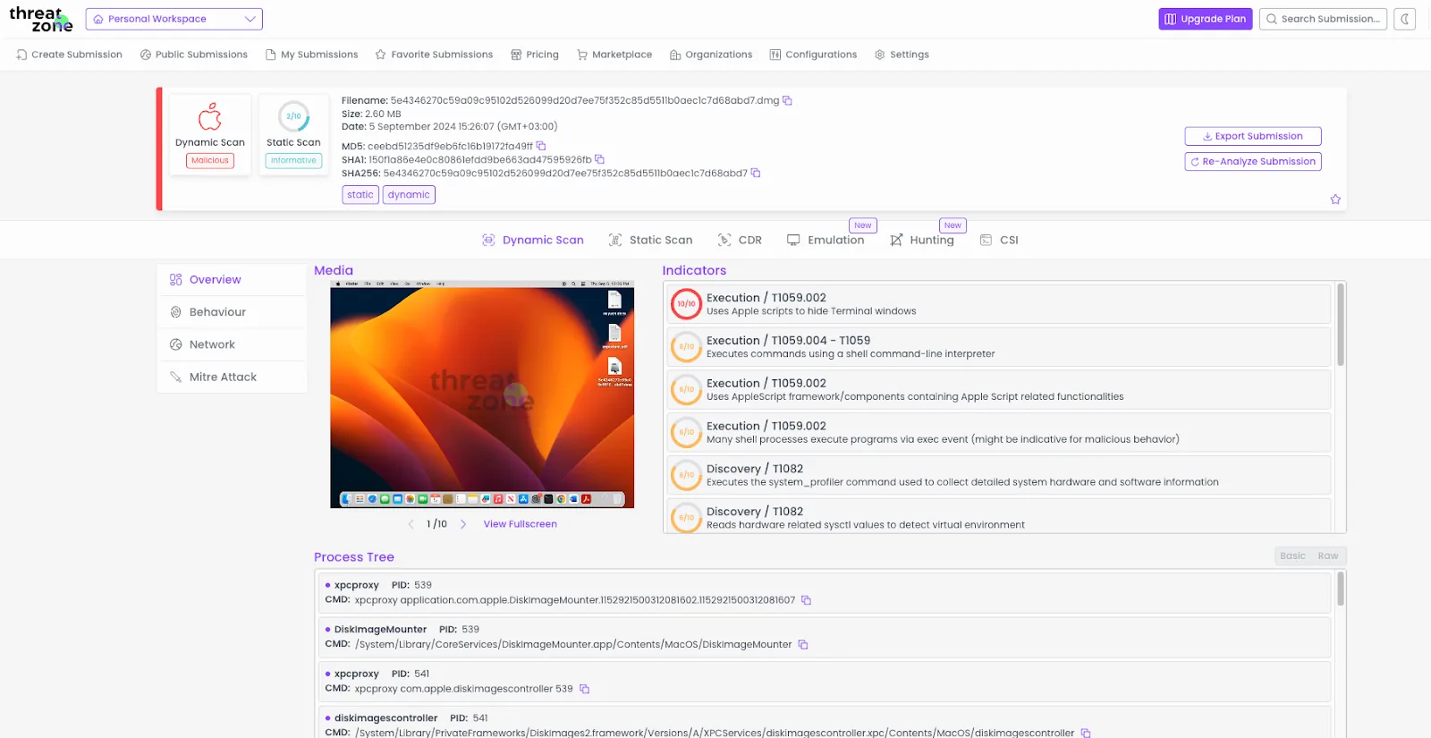
Task: Copy the SHA256 hash
Action: [756, 173]
